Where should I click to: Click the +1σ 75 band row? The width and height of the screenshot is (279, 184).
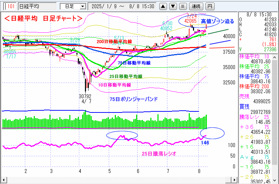click(254, 147)
